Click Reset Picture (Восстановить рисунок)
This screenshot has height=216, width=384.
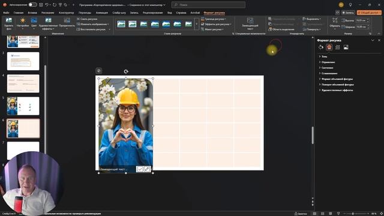(x=91, y=29)
